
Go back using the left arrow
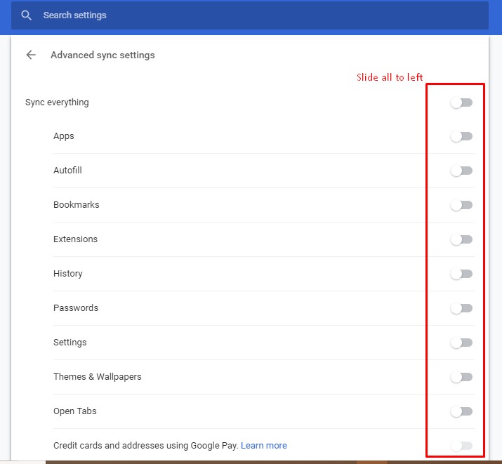(31, 55)
